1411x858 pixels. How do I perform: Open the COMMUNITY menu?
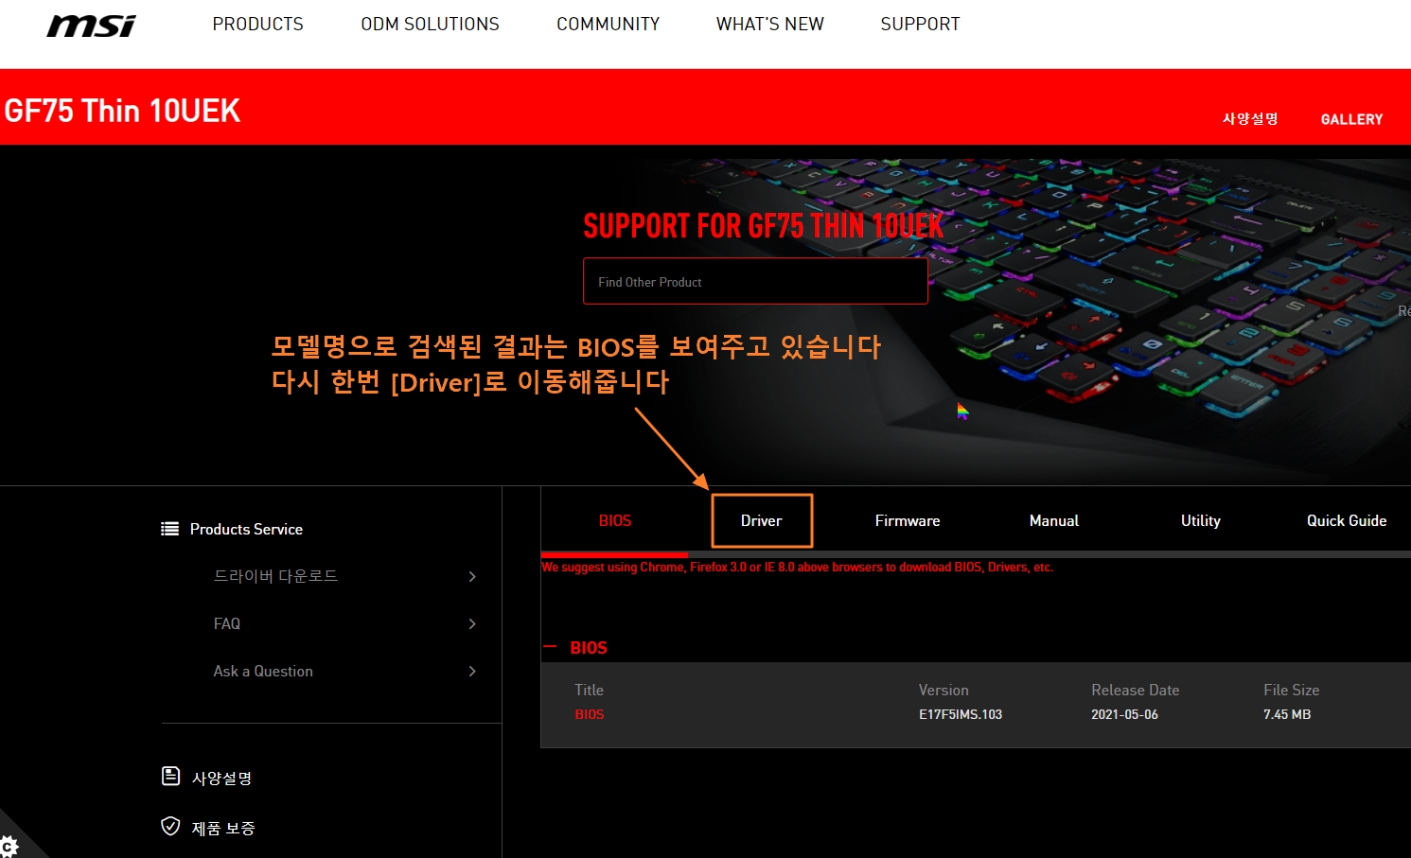(608, 24)
